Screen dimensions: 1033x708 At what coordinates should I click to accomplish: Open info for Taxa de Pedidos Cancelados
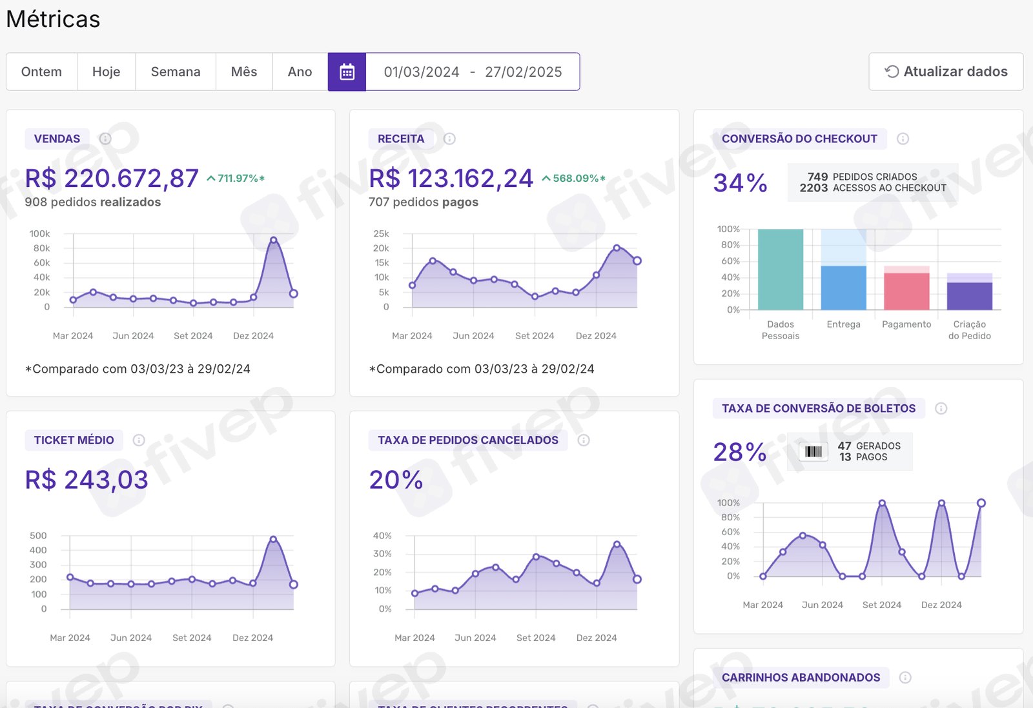click(x=584, y=440)
